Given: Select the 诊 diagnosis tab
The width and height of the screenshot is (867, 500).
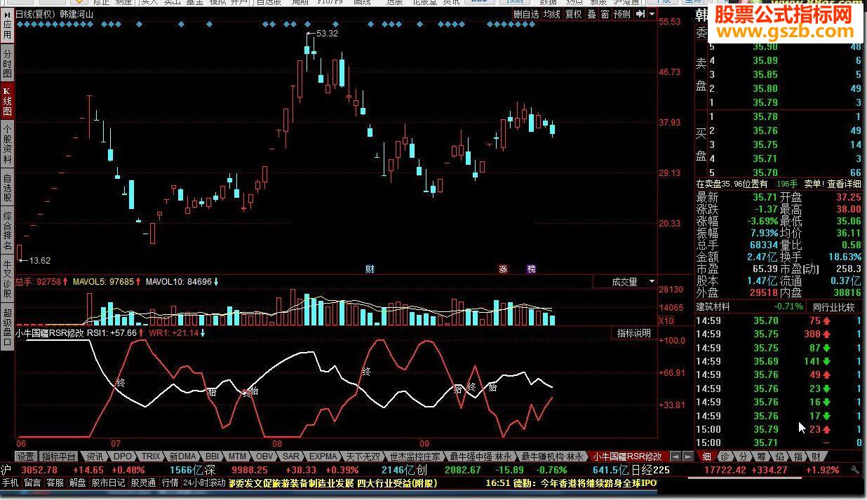Looking at the screenshot, I should tap(725, 457).
